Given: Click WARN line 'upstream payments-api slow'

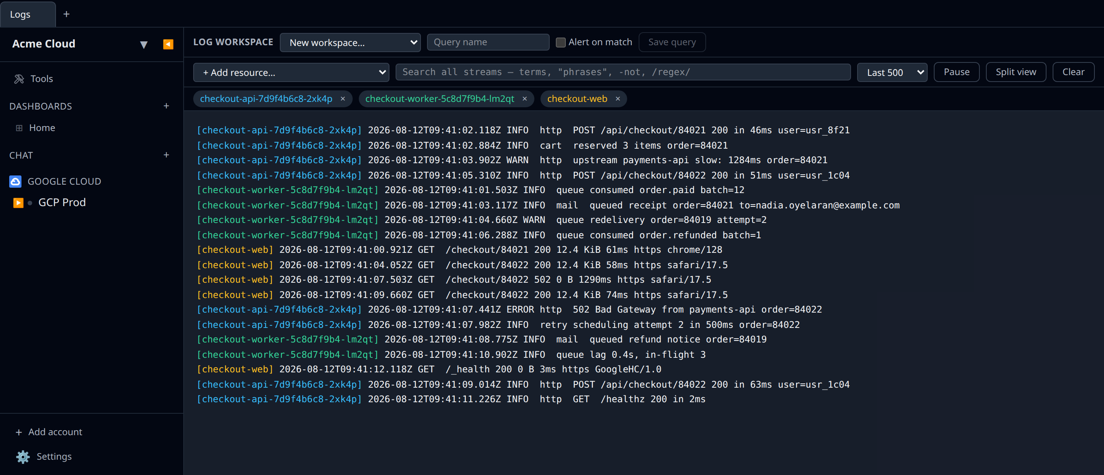Looking at the screenshot, I should click(512, 160).
